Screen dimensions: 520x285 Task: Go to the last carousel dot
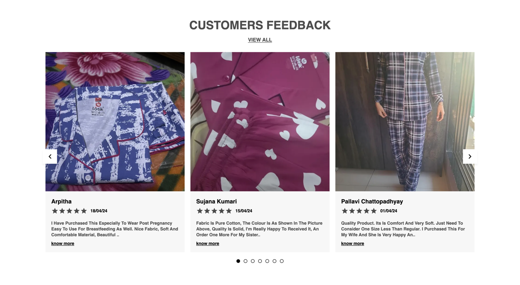[282, 261]
